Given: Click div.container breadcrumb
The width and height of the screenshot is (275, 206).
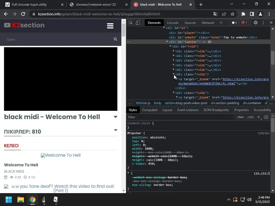Looking at the screenshot, I should coord(252,103).
